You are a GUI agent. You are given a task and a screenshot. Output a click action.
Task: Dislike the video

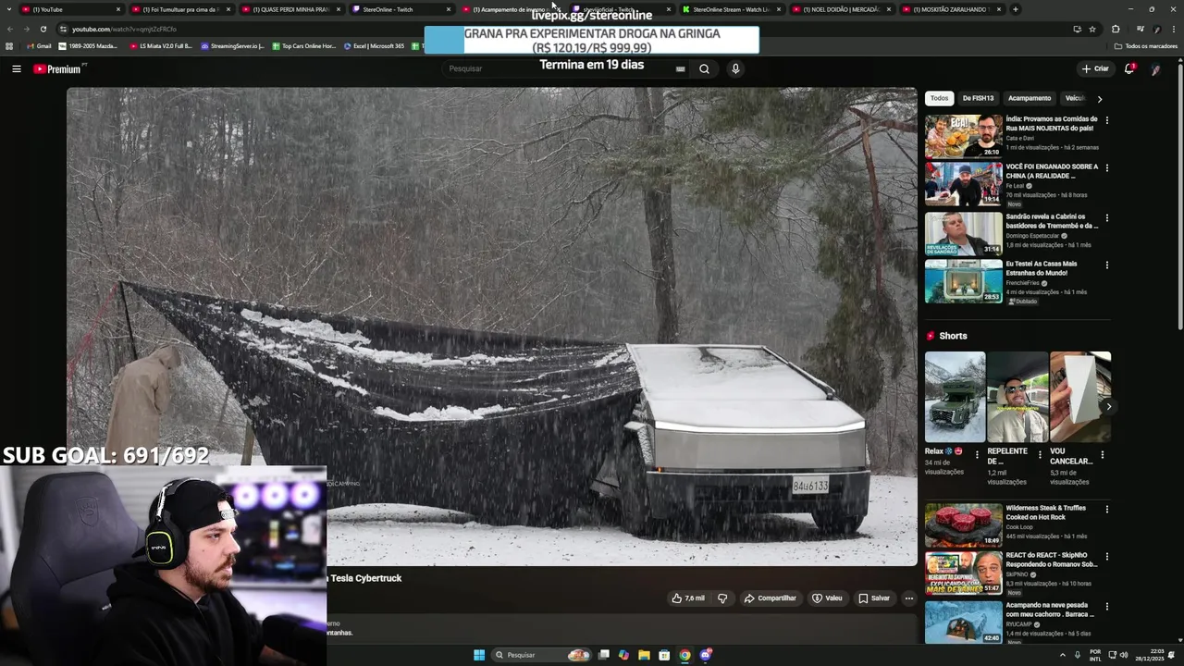point(722,598)
